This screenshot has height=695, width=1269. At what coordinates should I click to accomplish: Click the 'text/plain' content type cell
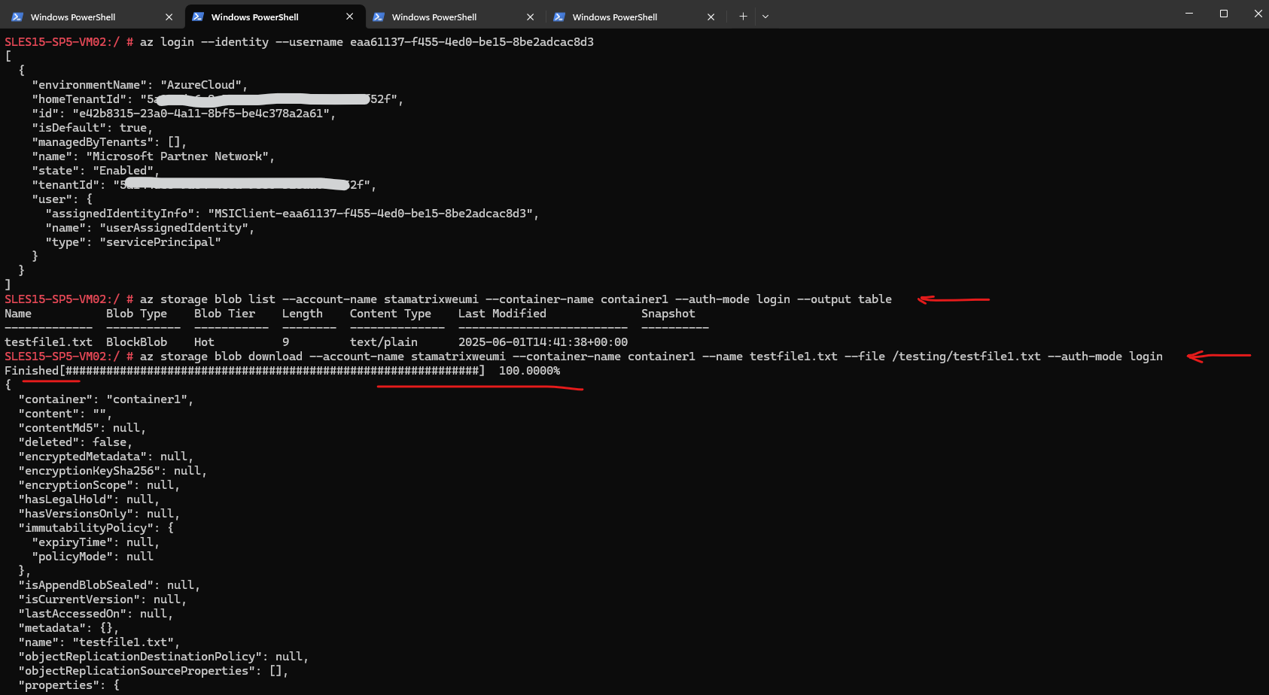384,342
